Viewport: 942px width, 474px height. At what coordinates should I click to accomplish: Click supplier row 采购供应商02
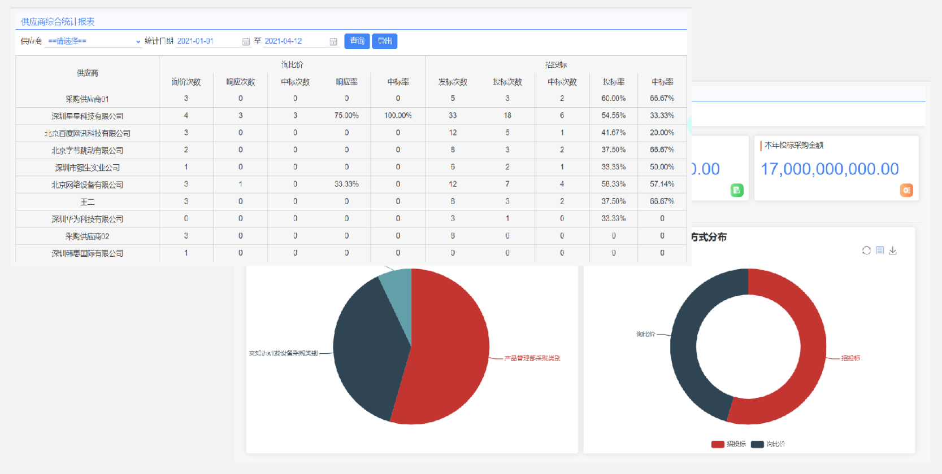click(87, 236)
